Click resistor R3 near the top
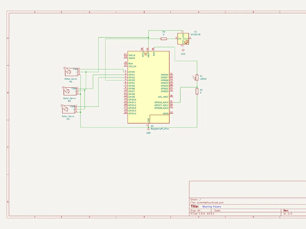Screen dimensions: 306x229 tap(164, 39)
